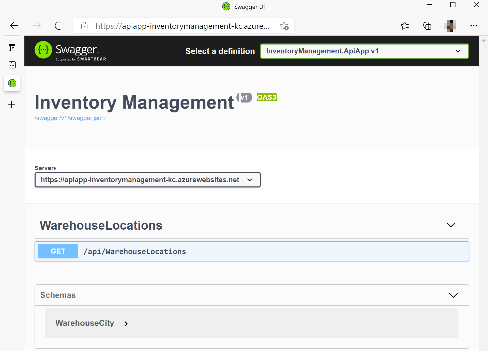Click the /swagger/v1/swagger.json link

[x=69, y=118]
